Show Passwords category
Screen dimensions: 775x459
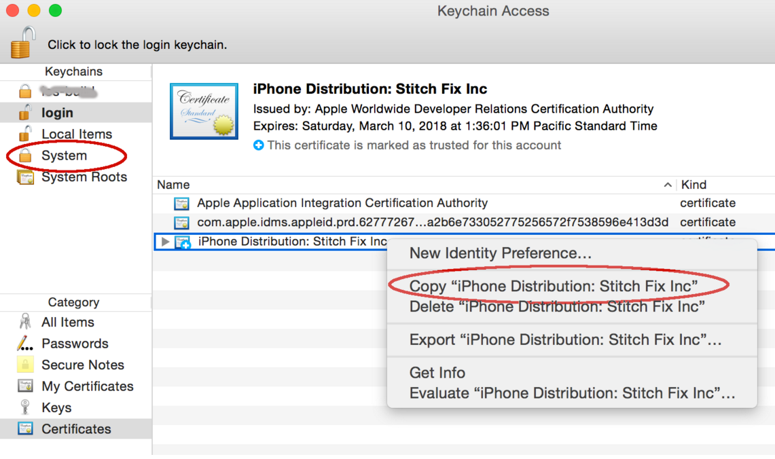[75, 343]
